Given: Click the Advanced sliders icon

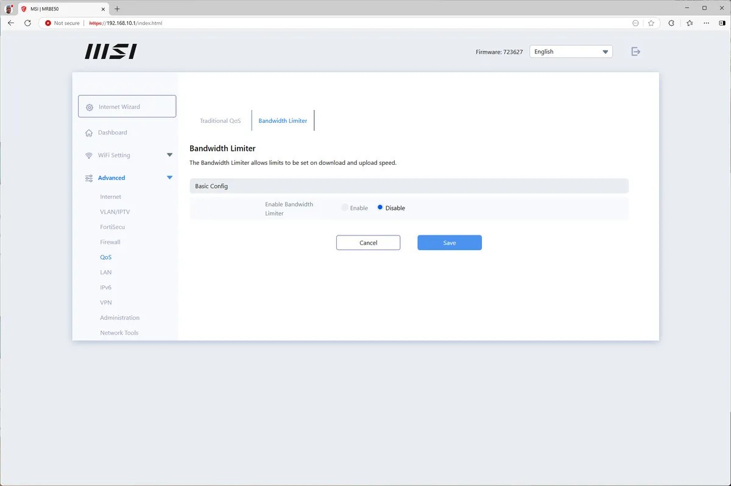Looking at the screenshot, I should (x=89, y=178).
